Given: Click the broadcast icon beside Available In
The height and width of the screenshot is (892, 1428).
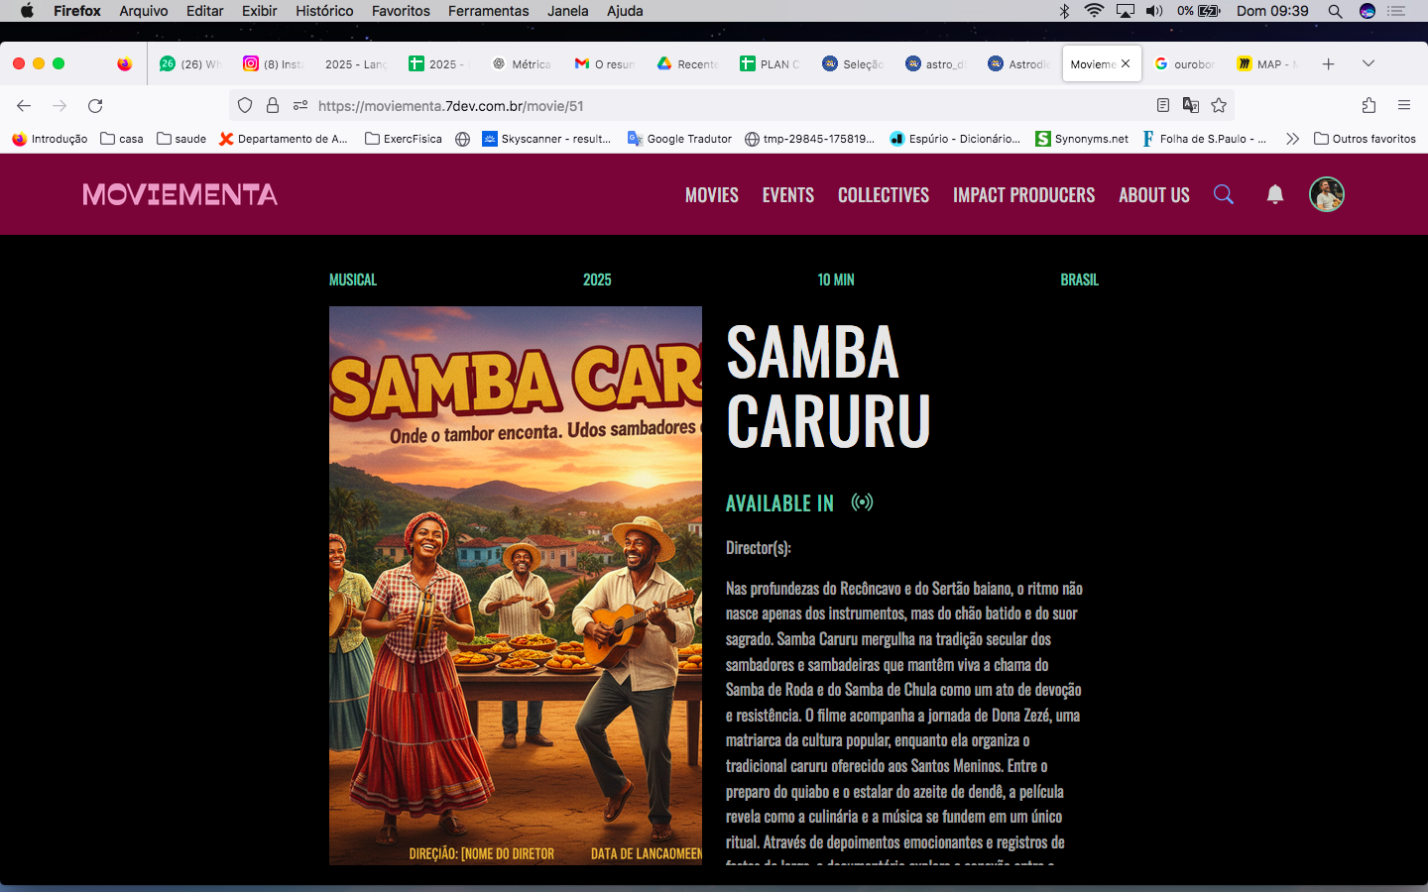Looking at the screenshot, I should [x=862, y=502].
